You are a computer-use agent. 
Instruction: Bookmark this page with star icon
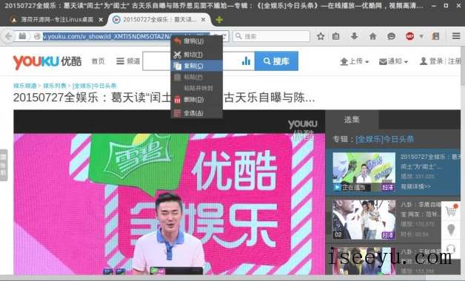pos(321,36)
